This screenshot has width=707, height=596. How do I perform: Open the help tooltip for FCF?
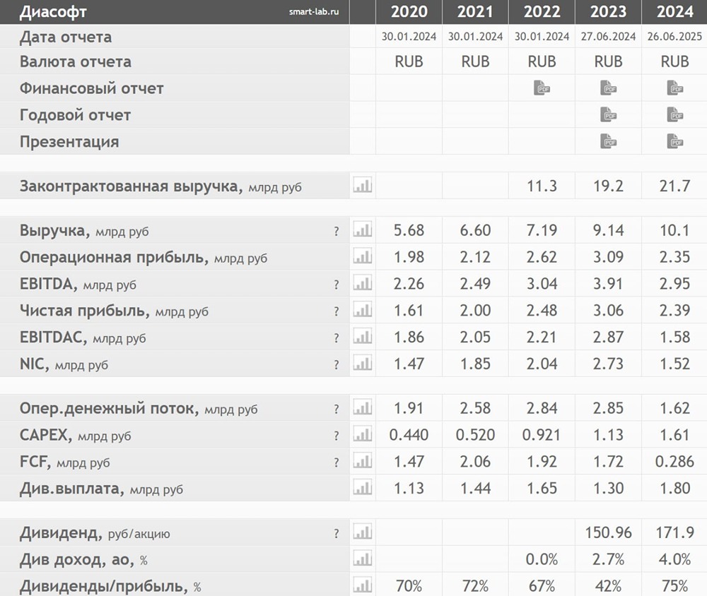tap(337, 463)
